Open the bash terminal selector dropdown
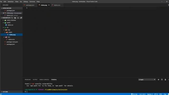 point(147,80)
